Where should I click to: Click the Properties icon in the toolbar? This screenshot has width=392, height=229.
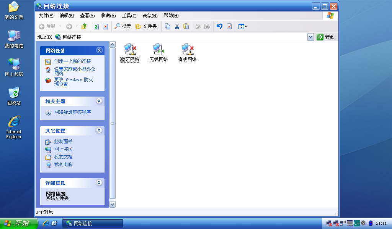pyautogui.click(x=229, y=26)
